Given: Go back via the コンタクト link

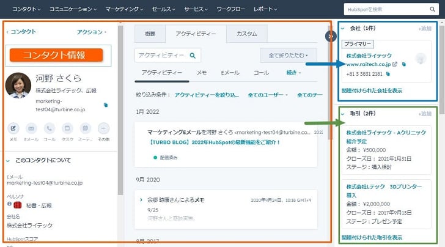Looking at the screenshot, I should pos(21,32).
